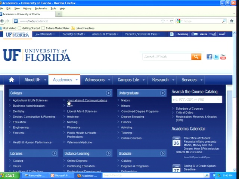
Task: Switch to Microsoft PowerPoint taskbar item
Action: coord(61,176)
